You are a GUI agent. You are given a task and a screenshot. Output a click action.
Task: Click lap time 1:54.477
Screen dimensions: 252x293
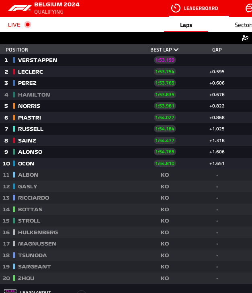coord(165,140)
